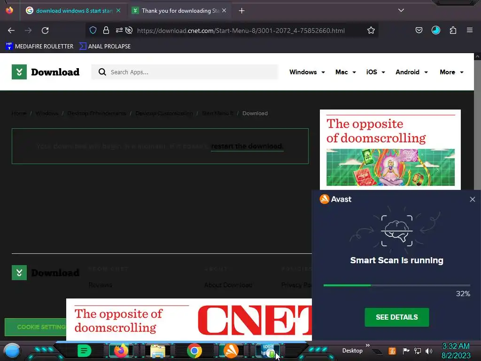Open the Start orb on taskbar

click(x=12, y=351)
